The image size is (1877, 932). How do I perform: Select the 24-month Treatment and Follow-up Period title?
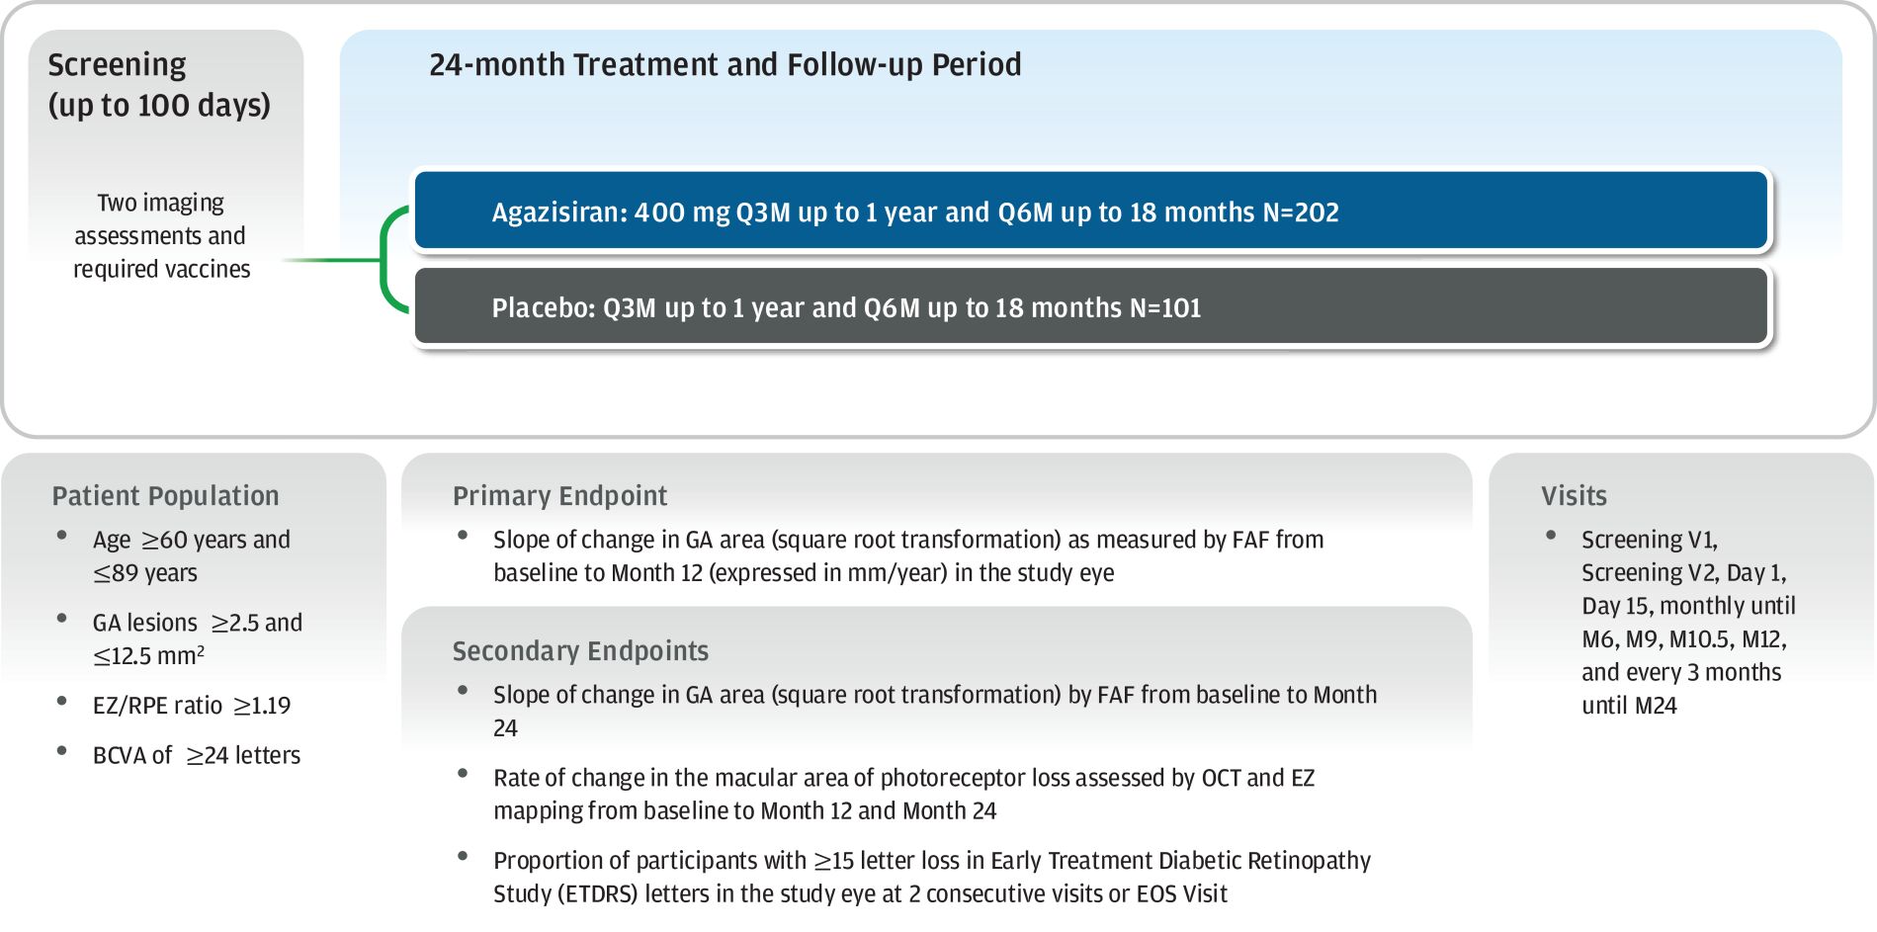click(x=725, y=65)
